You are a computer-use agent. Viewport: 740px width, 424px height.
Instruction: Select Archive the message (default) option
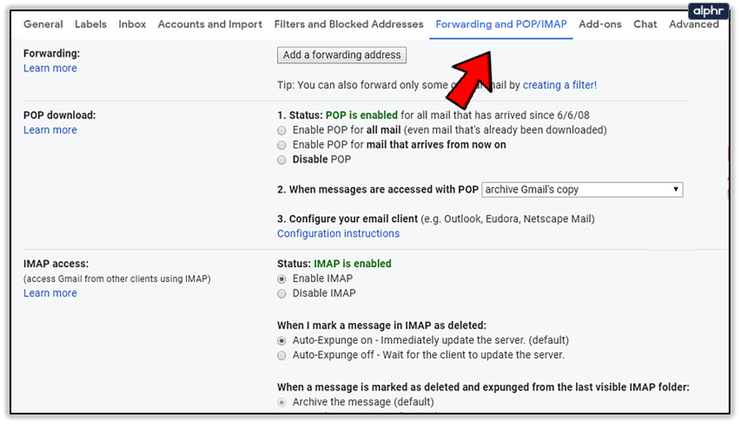tap(281, 402)
